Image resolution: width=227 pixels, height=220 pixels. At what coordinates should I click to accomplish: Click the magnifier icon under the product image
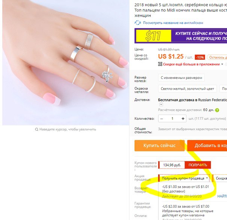pos(36,129)
